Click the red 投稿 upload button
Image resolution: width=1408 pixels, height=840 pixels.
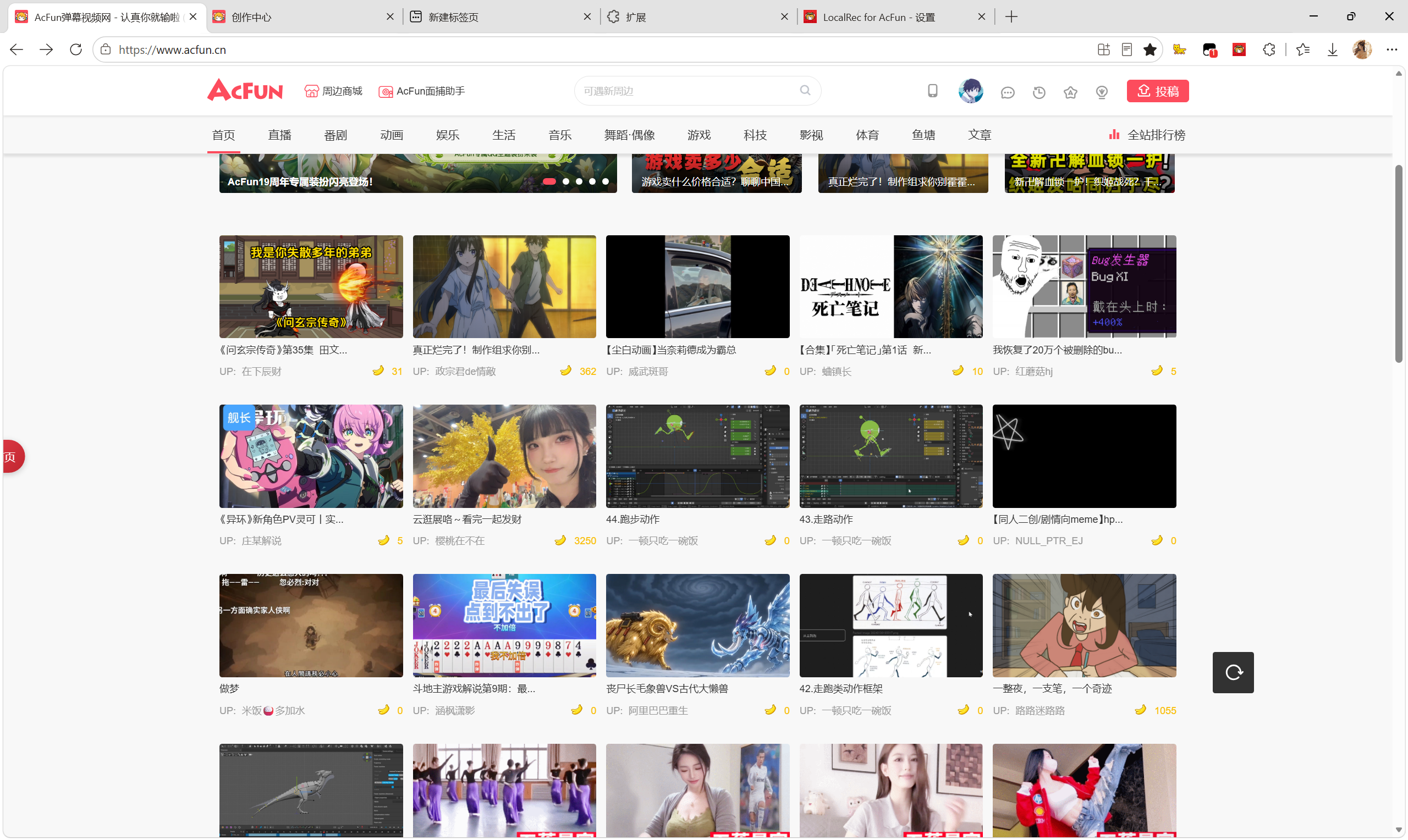[1158, 91]
